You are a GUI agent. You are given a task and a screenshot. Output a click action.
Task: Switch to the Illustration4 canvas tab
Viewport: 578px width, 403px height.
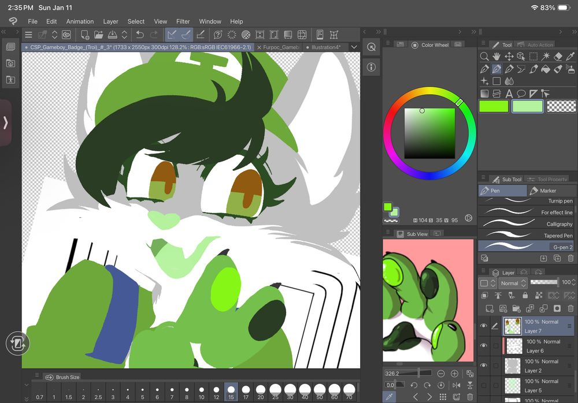point(325,47)
